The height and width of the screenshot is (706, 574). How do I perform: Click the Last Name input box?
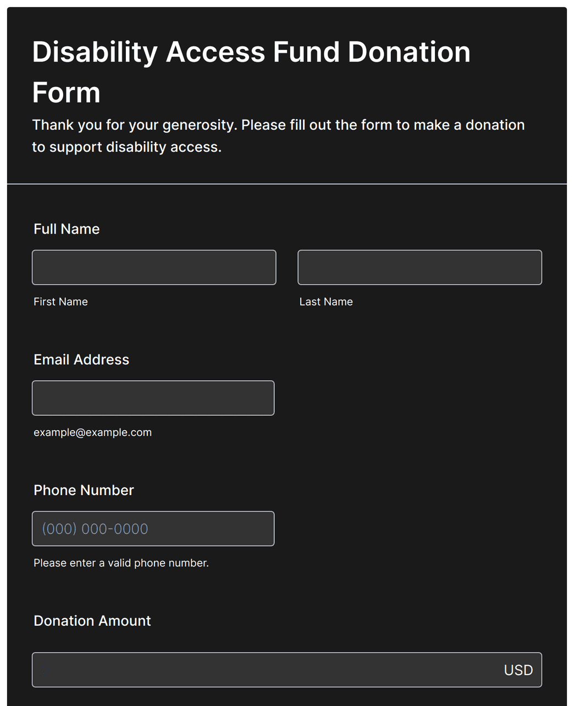tap(420, 268)
